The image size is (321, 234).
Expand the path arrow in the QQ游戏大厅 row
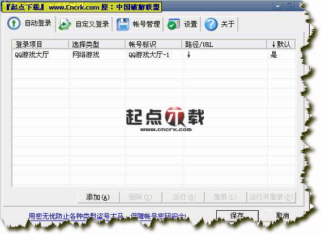(x=189, y=55)
